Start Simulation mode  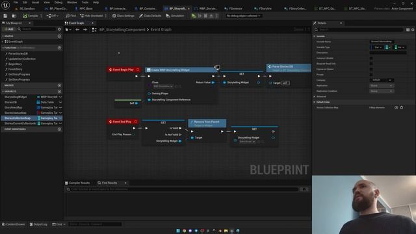point(175,16)
